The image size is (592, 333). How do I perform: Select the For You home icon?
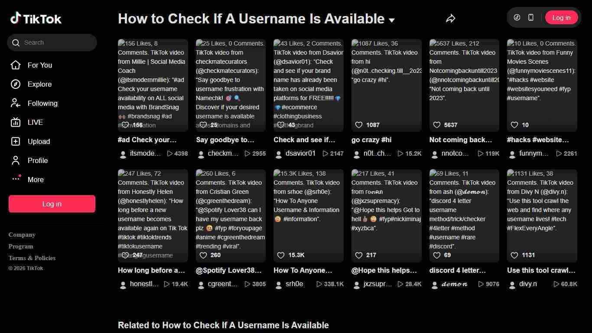(15, 65)
